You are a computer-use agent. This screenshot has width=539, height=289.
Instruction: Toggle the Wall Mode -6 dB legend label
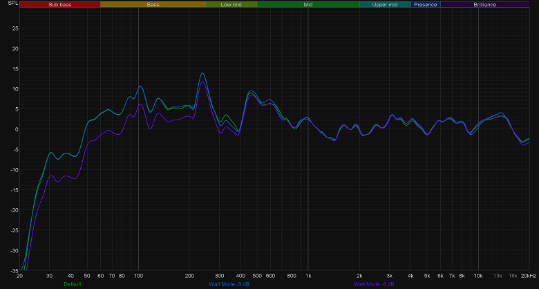tap(374, 284)
